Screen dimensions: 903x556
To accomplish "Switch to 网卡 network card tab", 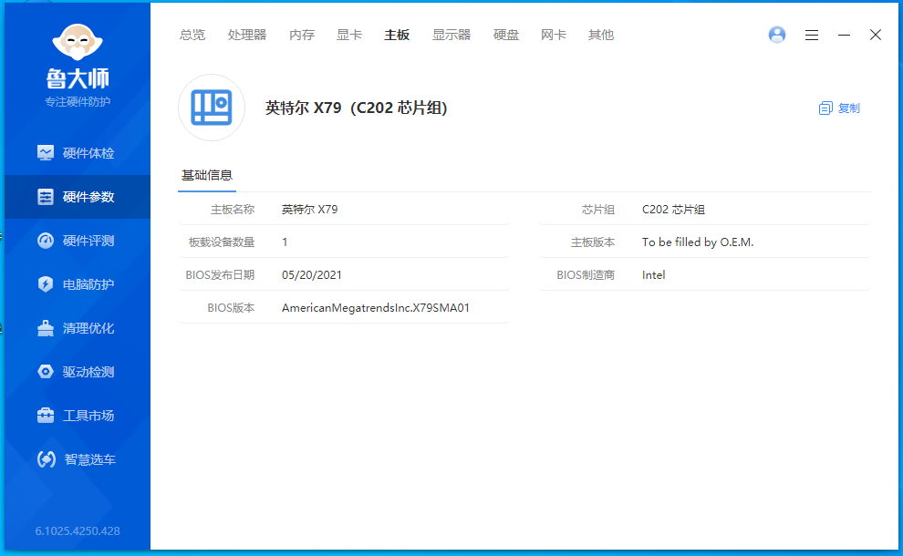I will 554,36.
